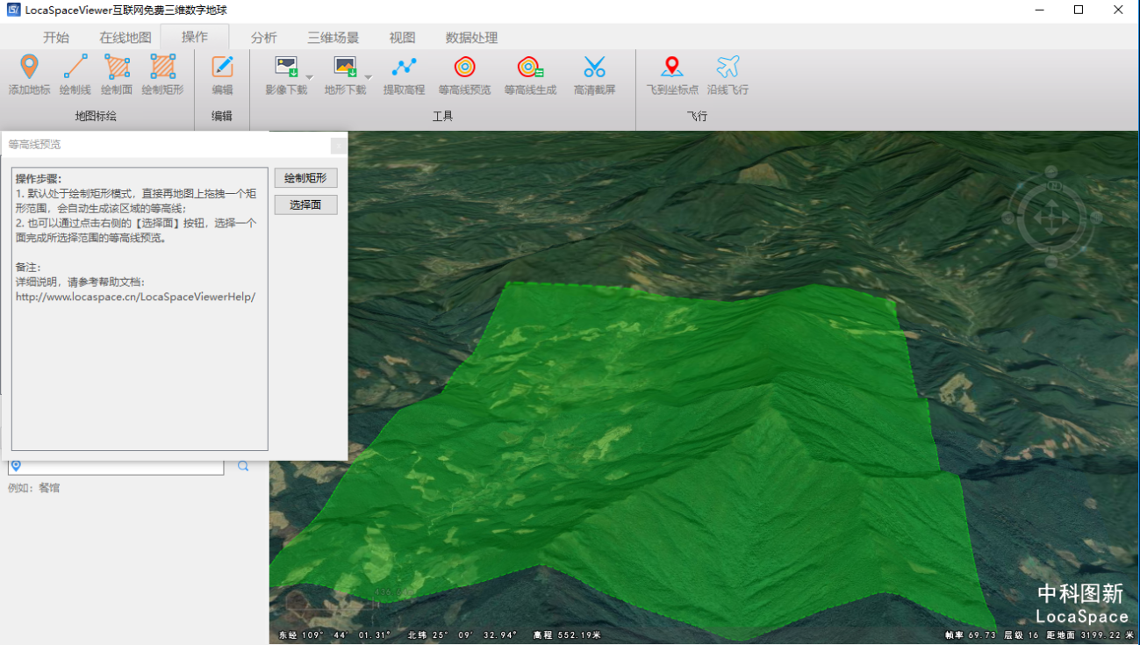Expand the 影像下载 dropdown arrow
Screen dimensions: 1140x645
click(x=309, y=78)
